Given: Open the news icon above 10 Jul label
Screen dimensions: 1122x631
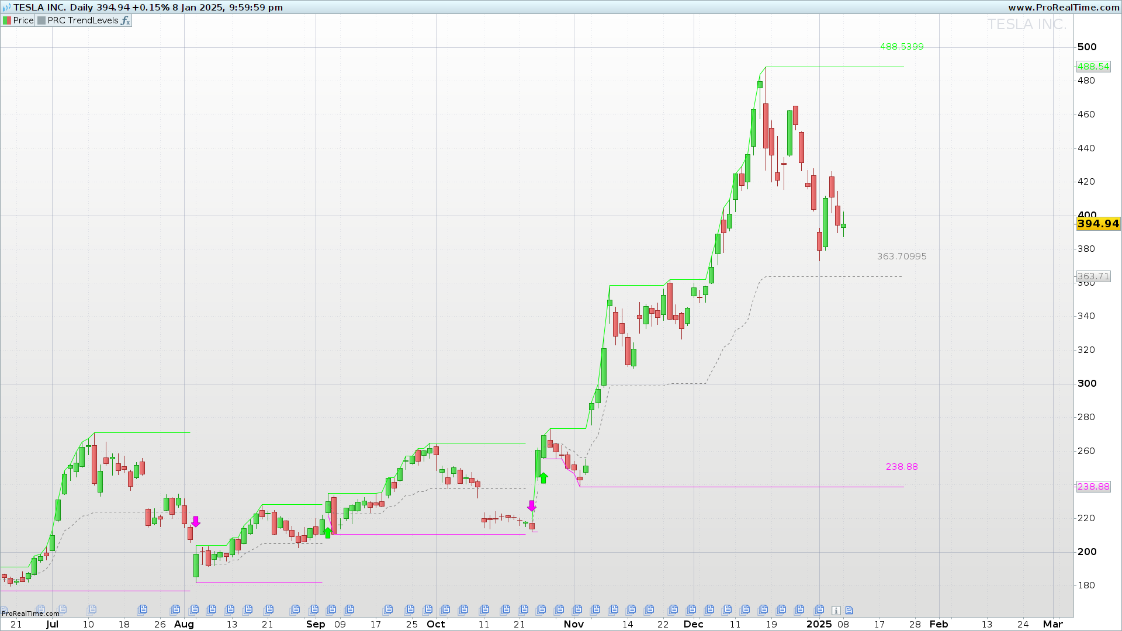Looking at the screenshot, I should pyautogui.click(x=92, y=610).
